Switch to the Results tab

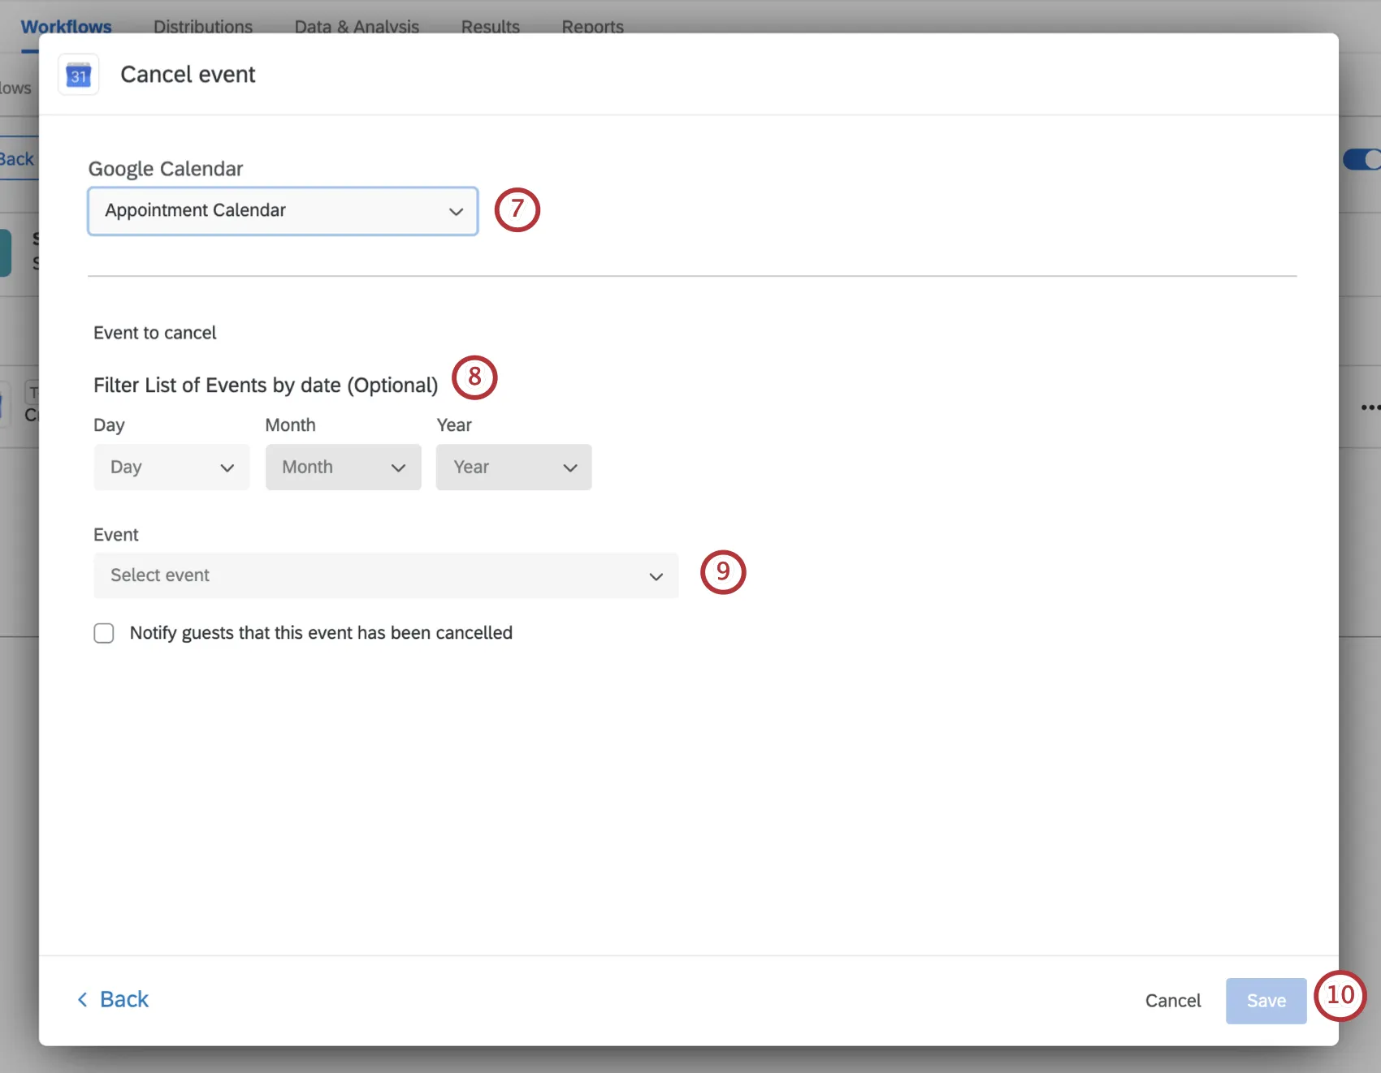(490, 26)
